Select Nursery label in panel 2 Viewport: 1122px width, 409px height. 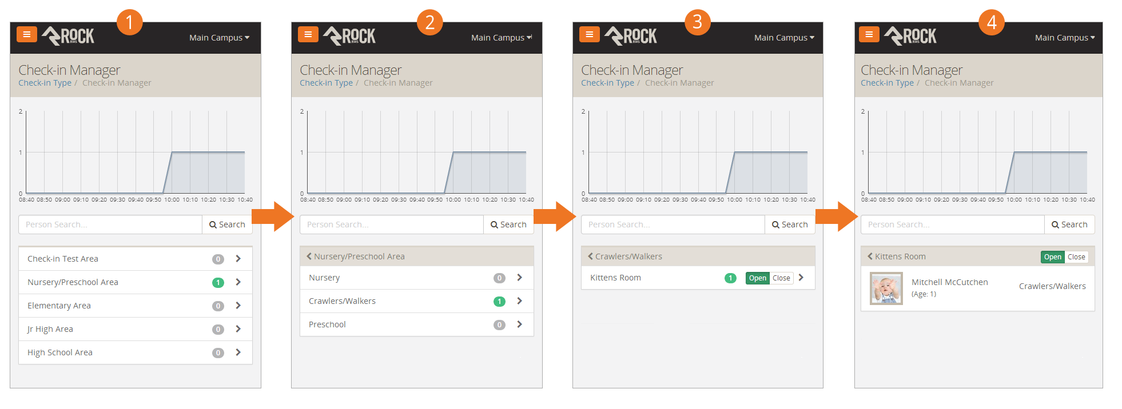coord(324,278)
